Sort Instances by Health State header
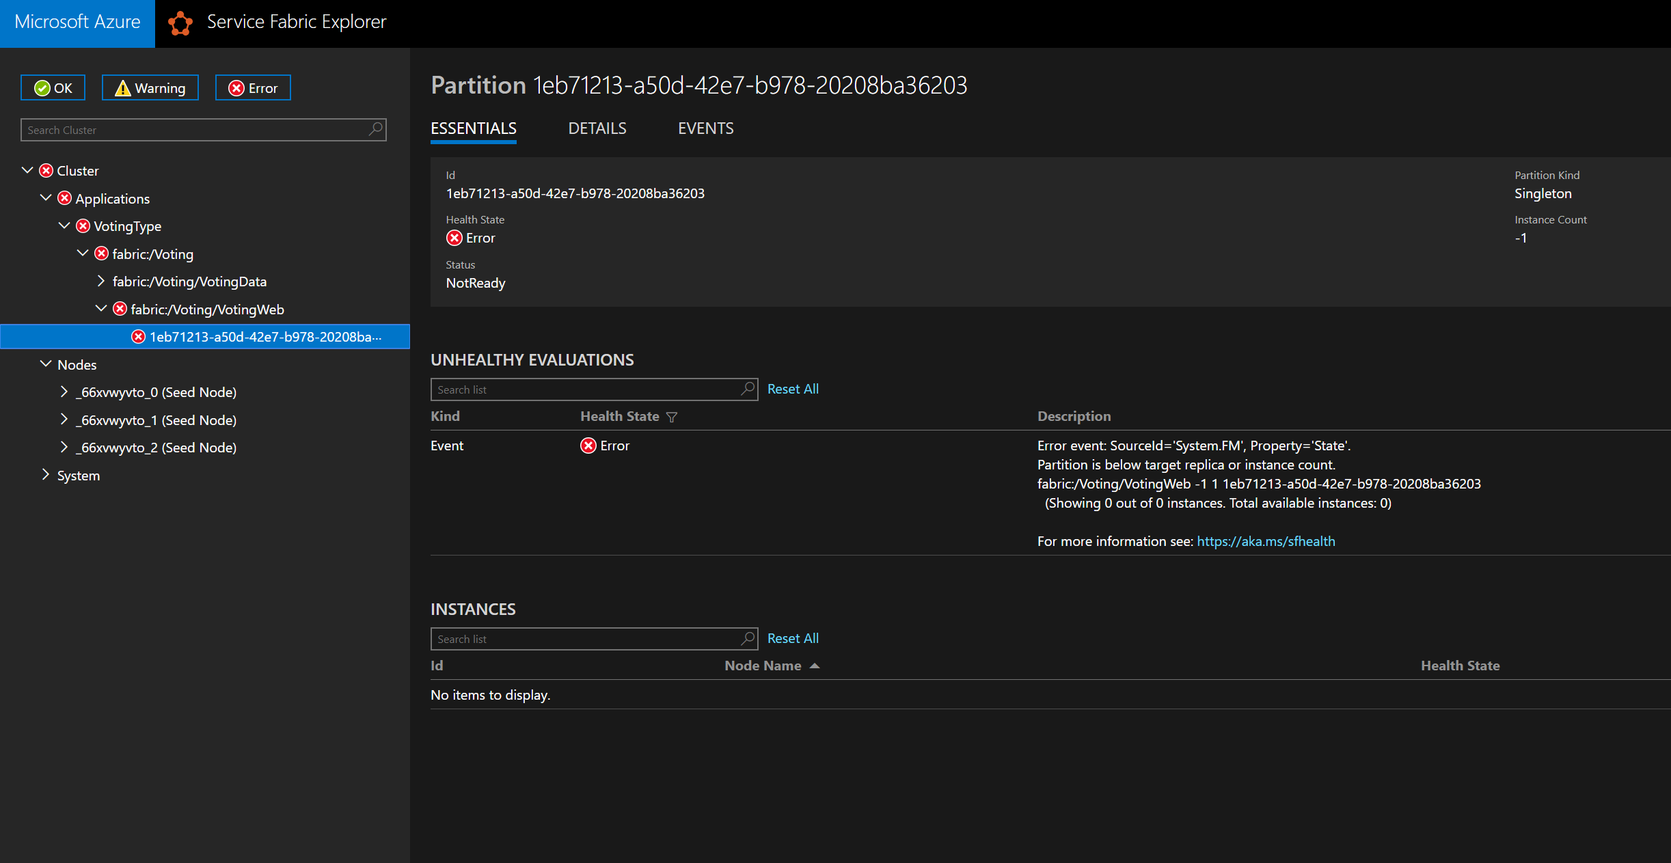 (x=1461, y=666)
